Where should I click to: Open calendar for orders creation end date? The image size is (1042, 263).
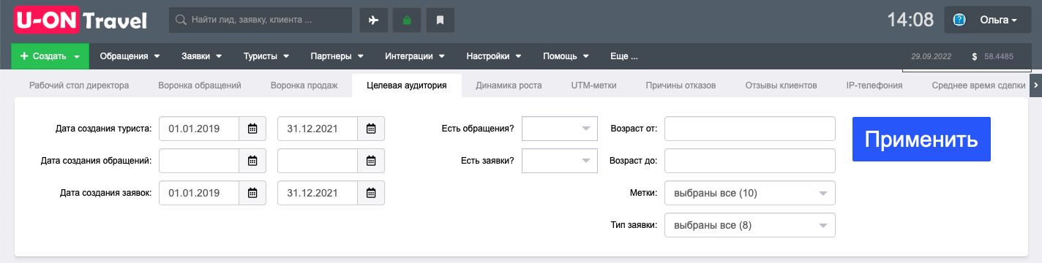click(371, 193)
